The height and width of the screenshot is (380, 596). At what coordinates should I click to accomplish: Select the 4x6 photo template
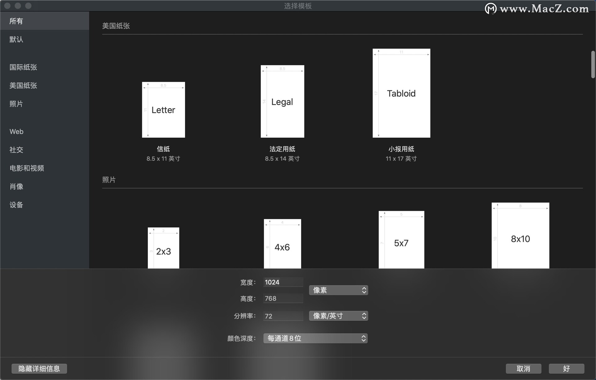(x=282, y=245)
